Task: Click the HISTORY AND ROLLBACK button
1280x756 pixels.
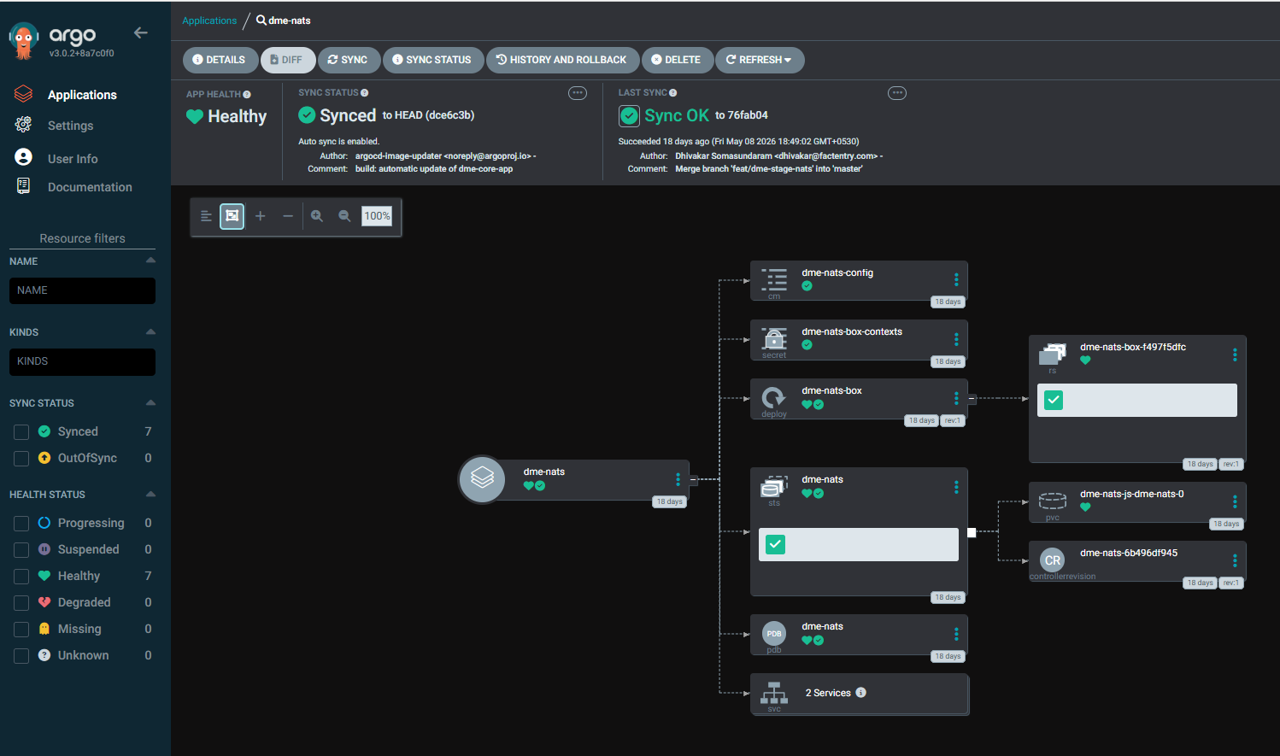Action: [562, 60]
